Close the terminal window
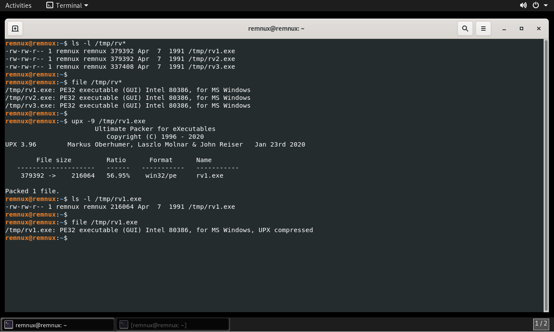 click(539, 29)
